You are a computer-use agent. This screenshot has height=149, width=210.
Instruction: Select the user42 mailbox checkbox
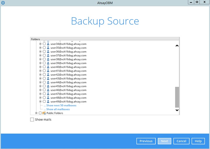(x=44, y=75)
